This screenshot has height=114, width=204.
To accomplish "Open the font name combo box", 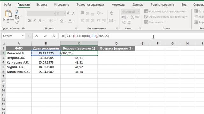I will (41, 13).
